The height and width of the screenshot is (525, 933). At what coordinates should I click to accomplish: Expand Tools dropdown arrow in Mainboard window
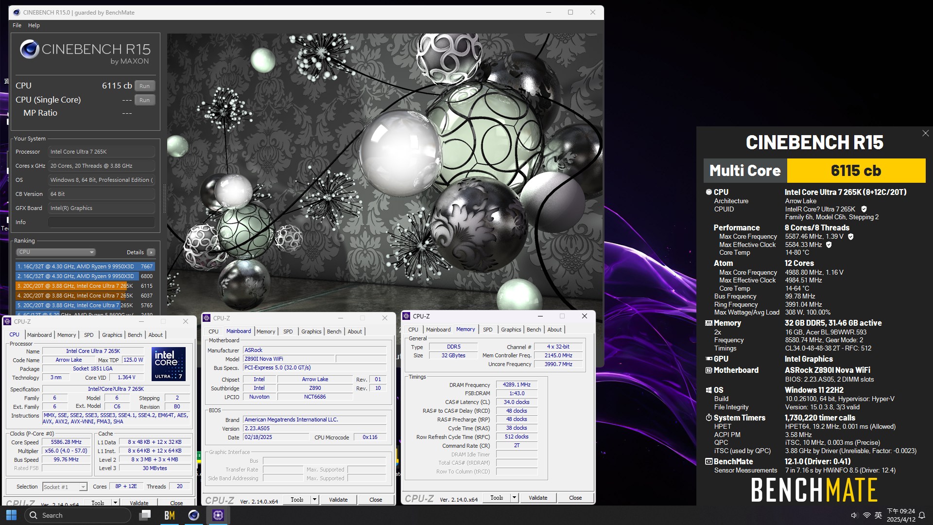click(x=314, y=500)
